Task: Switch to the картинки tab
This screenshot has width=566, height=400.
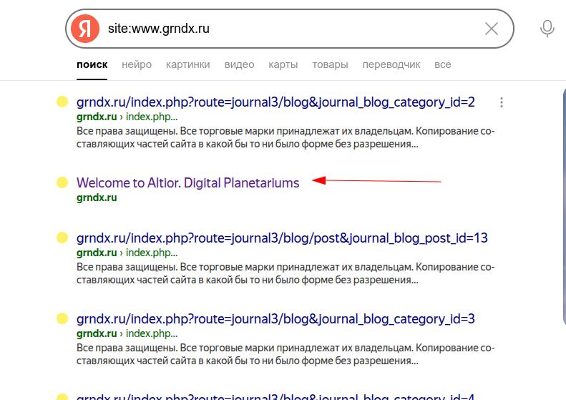Action: pyautogui.click(x=187, y=64)
